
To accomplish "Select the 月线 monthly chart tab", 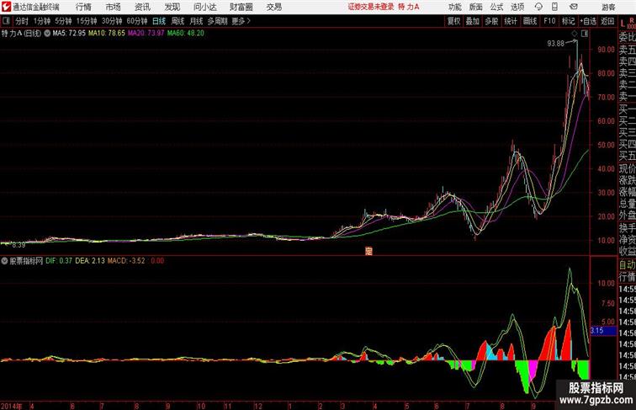I will pos(196,21).
